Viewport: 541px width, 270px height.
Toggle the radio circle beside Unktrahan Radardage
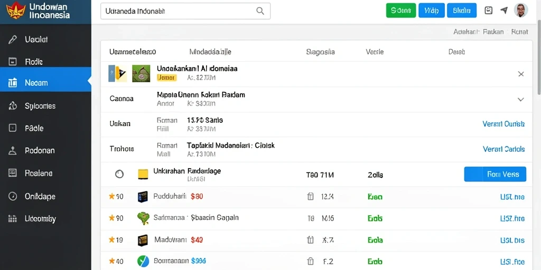[x=119, y=174]
